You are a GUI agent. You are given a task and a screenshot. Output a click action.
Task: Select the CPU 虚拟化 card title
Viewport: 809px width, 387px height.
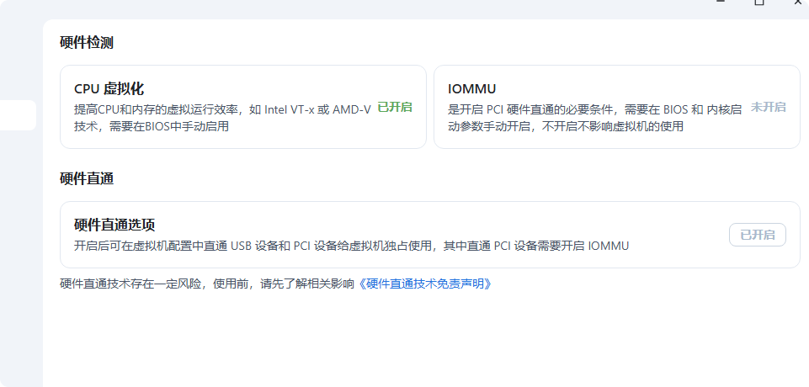[109, 88]
